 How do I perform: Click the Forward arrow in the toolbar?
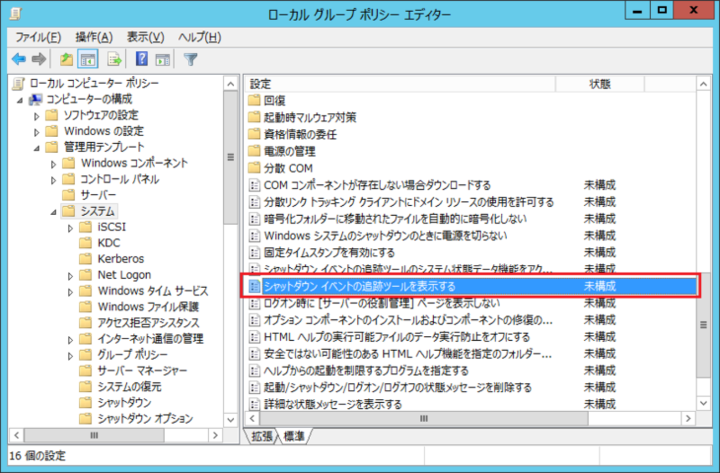(38, 59)
